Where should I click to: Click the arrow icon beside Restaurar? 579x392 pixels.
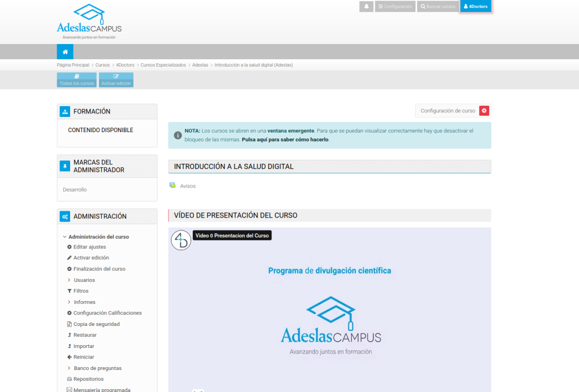(x=69, y=335)
